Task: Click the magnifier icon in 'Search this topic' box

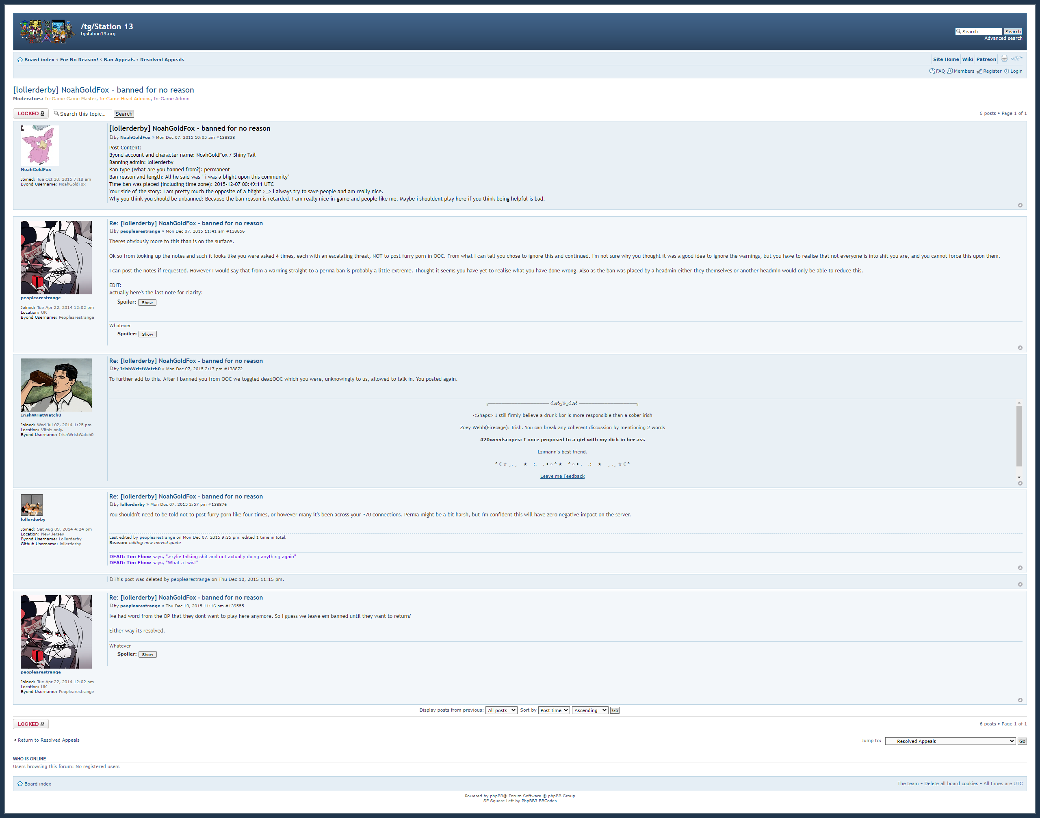Action: tap(56, 114)
